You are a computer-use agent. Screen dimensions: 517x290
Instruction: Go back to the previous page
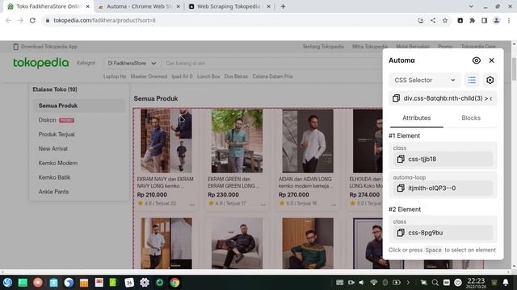point(8,20)
